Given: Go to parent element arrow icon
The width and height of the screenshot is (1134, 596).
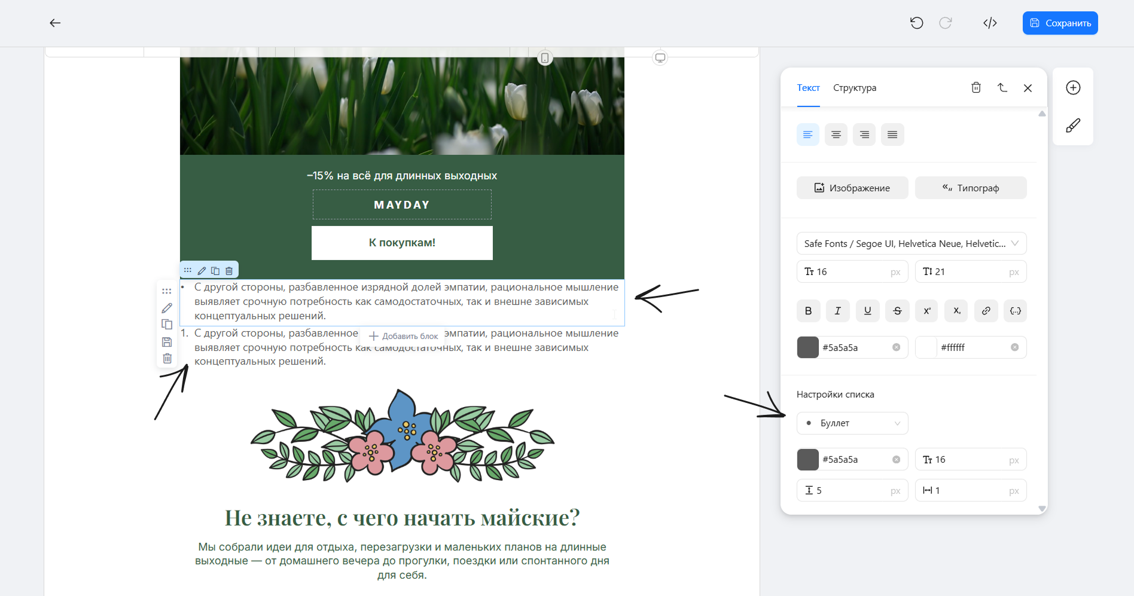Looking at the screenshot, I should coord(1002,88).
